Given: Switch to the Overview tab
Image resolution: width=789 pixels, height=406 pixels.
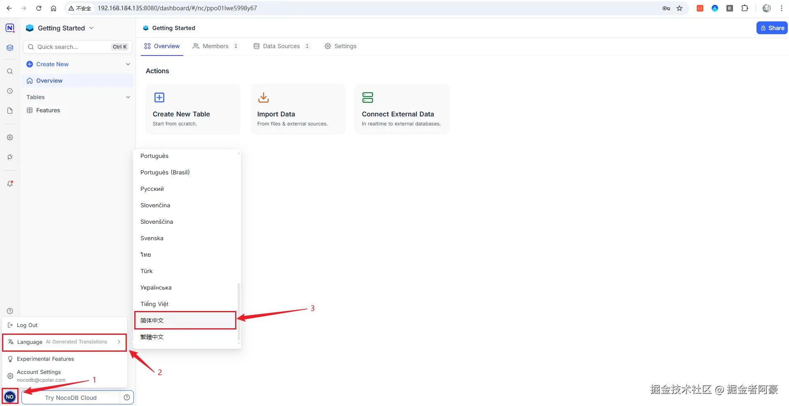Looking at the screenshot, I should pyautogui.click(x=162, y=46).
